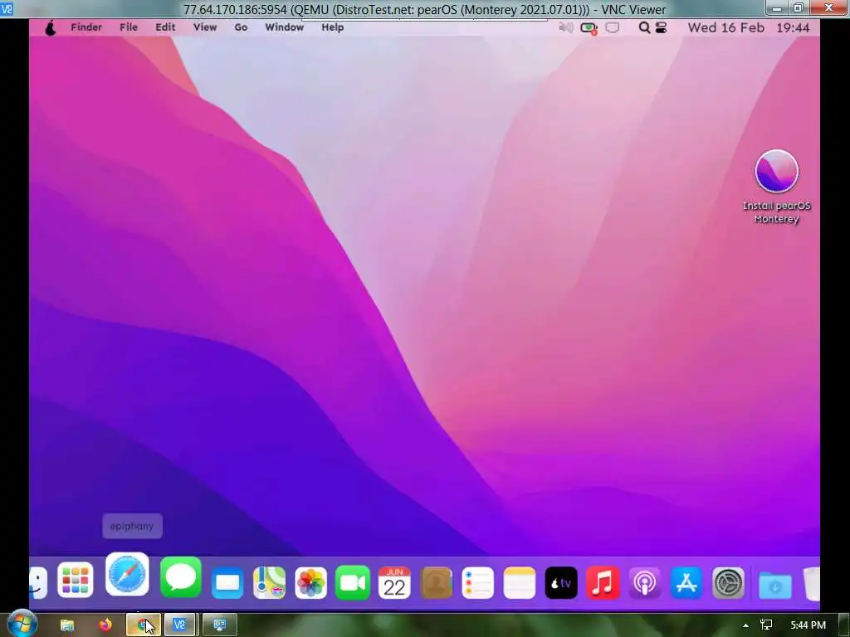Open Windows Explorer from the taskbar
This screenshot has height=637, width=850.
(x=67, y=625)
